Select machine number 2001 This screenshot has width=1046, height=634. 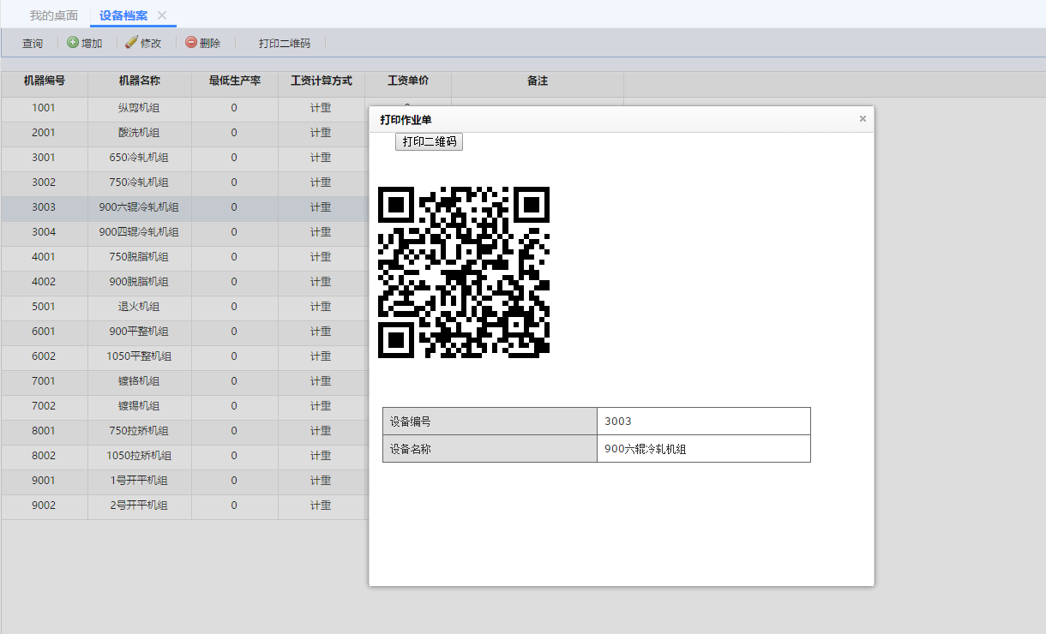(44, 133)
